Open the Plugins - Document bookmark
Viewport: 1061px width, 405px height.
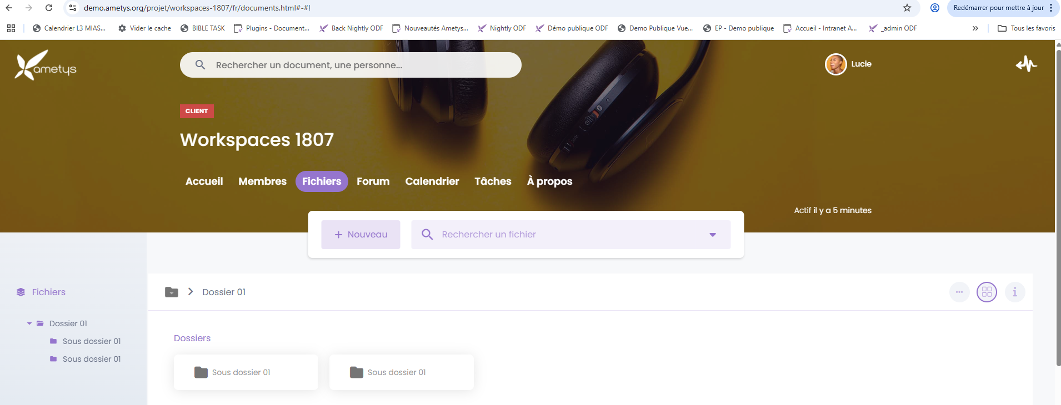click(272, 28)
